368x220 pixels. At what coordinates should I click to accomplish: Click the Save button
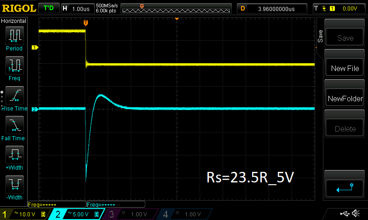point(344,37)
